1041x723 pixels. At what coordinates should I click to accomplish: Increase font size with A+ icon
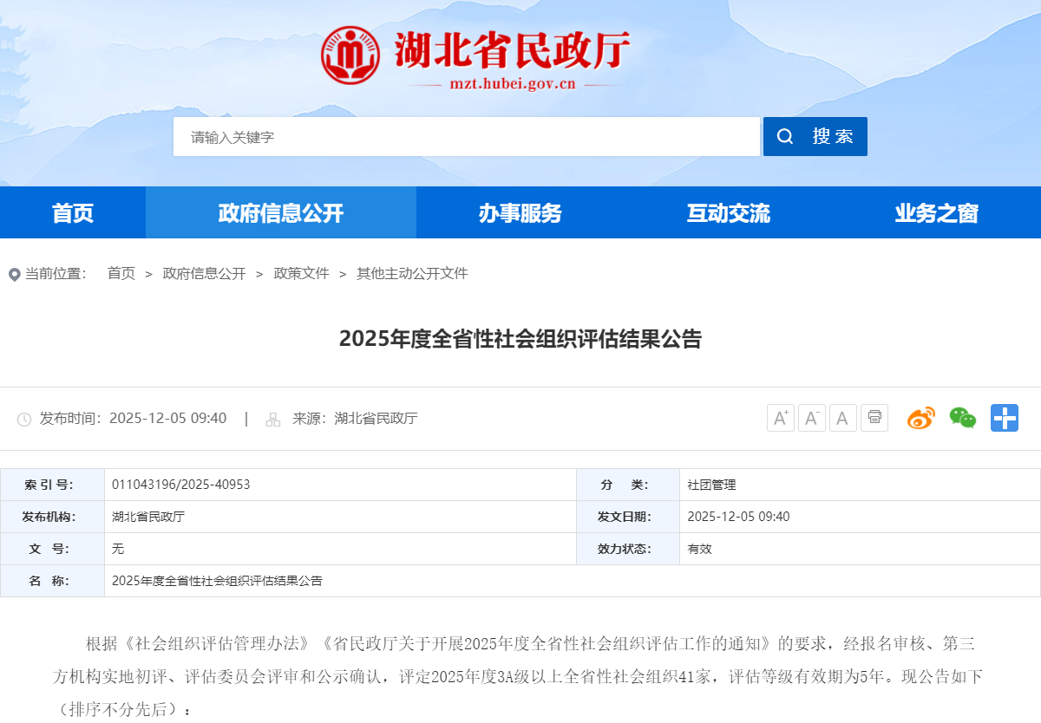point(780,418)
